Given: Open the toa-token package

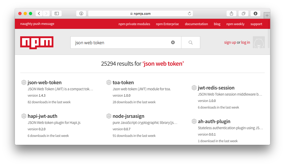Looking at the screenshot, I should [x=123, y=82].
